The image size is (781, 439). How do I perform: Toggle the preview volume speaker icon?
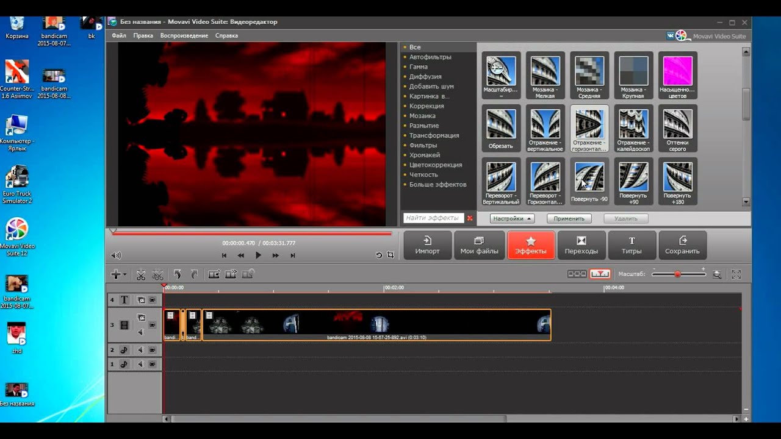116,255
